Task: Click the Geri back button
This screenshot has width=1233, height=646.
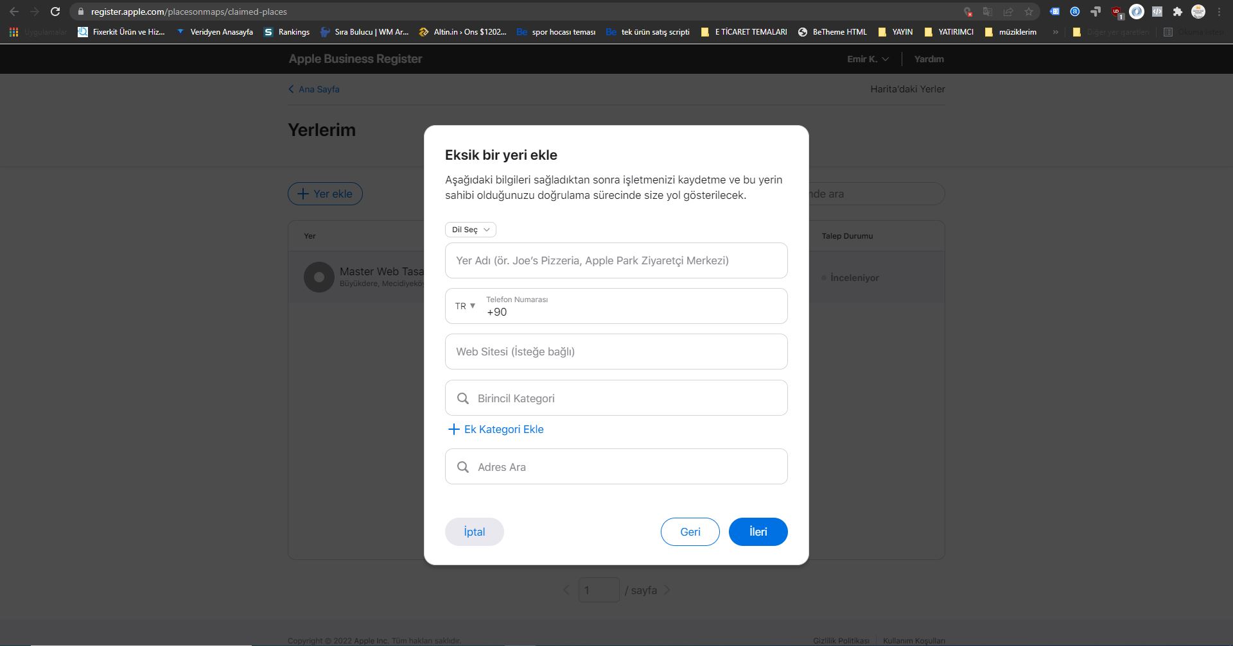Action: tap(690, 532)
